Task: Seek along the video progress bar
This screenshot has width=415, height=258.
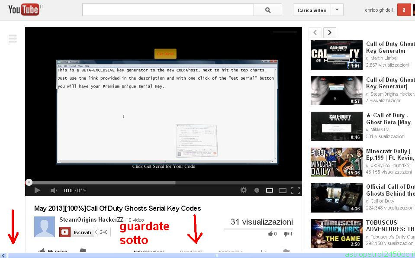Action: [164, 183]
